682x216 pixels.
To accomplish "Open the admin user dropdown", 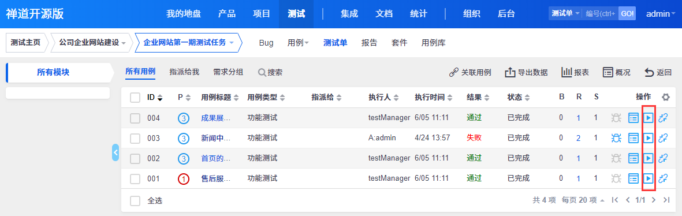I will tap(660, 14).
